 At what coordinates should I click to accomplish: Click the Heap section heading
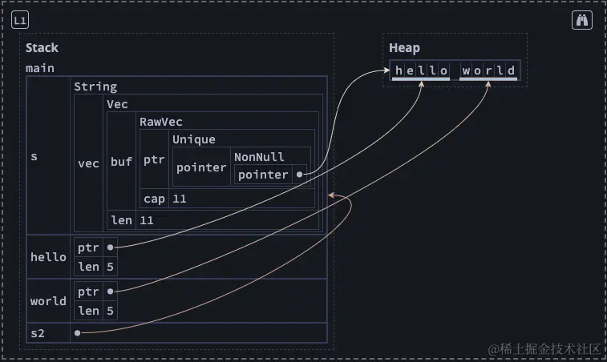tap(404, 48)
